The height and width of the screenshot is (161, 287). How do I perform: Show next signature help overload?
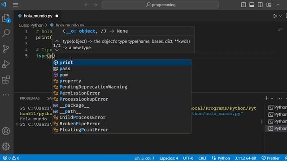pos(57,50)
